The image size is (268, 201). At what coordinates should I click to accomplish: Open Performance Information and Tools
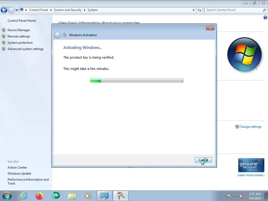pyautogui.click(x=28, y=181)
